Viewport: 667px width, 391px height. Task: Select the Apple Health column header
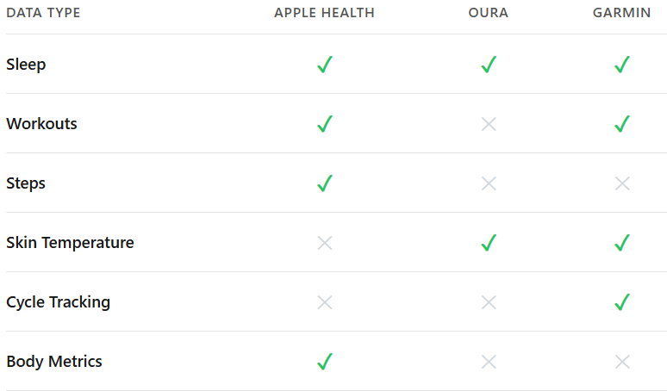point(324,13)
